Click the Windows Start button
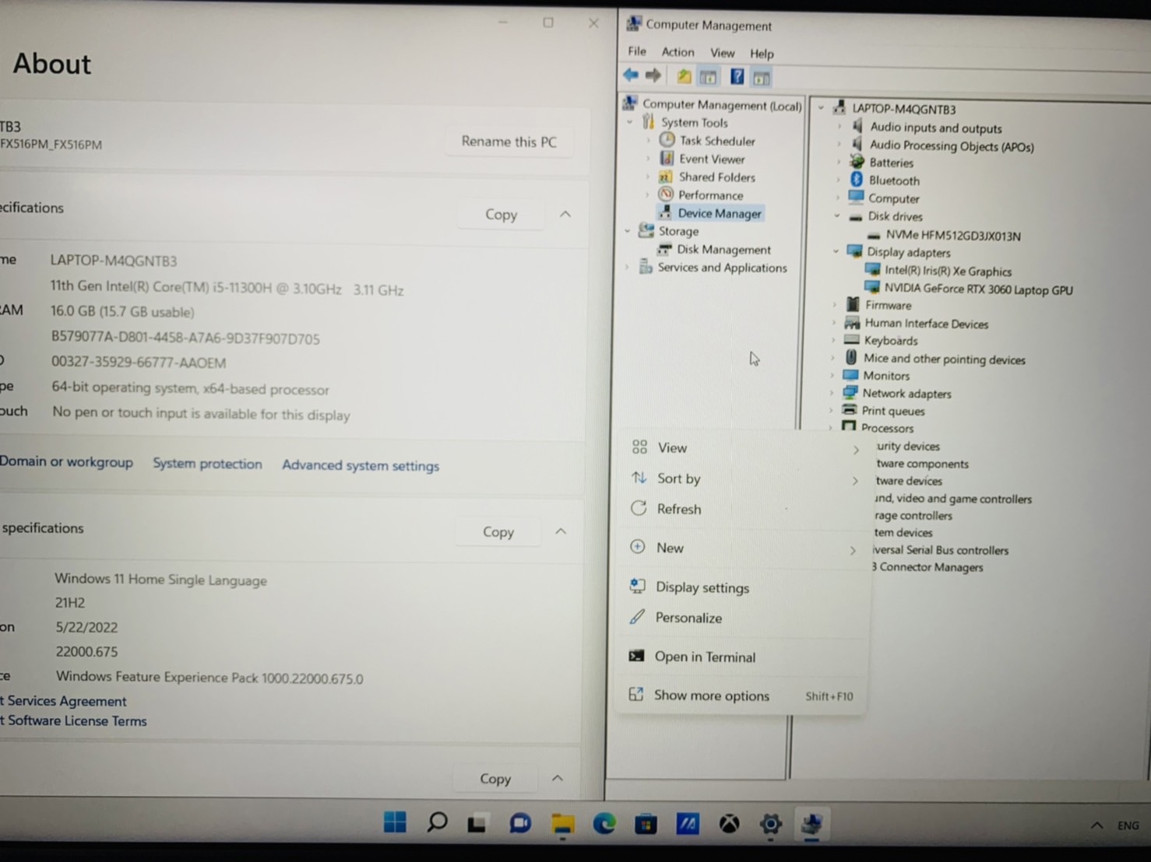 (395, 822)
